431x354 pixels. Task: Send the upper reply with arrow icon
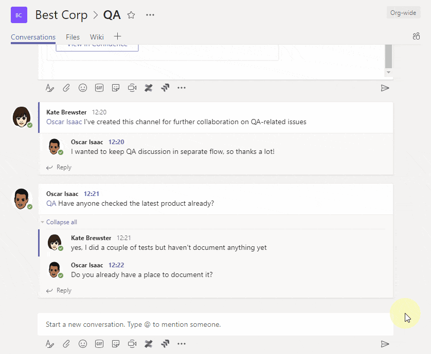(385, 88)
